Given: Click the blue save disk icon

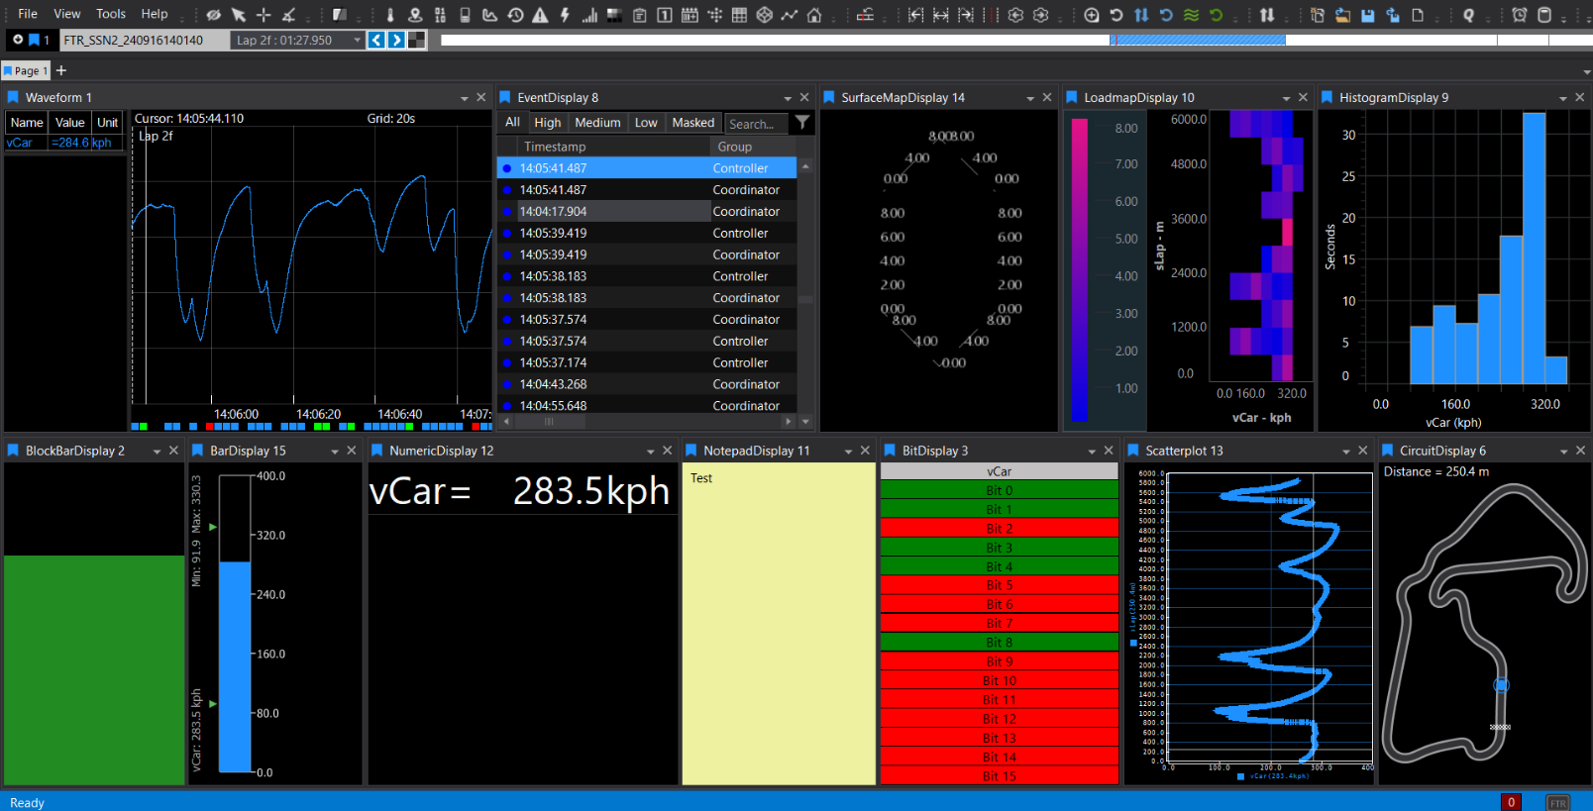Looking at the screenshot, I should (1367, 15).
